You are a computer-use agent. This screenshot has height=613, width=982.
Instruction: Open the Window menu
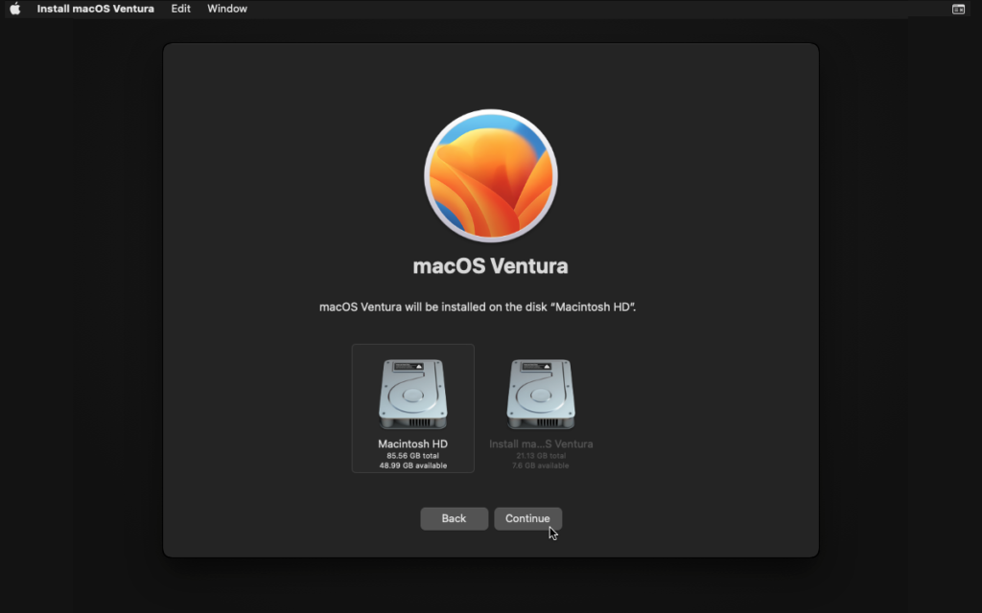(x=227, y=9)
